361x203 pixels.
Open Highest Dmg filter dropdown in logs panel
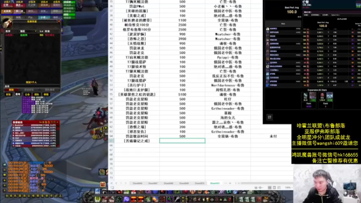[x=335, y=15]
